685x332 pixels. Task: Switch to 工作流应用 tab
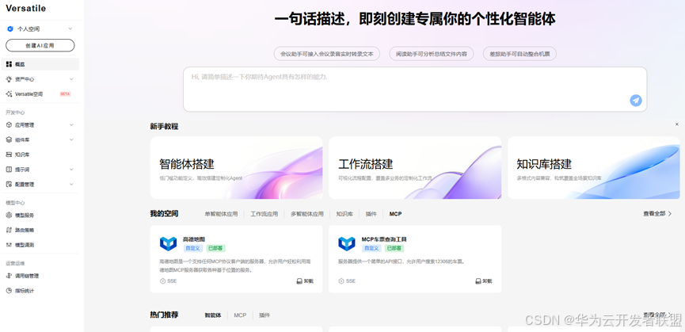[x=264, y=214]
